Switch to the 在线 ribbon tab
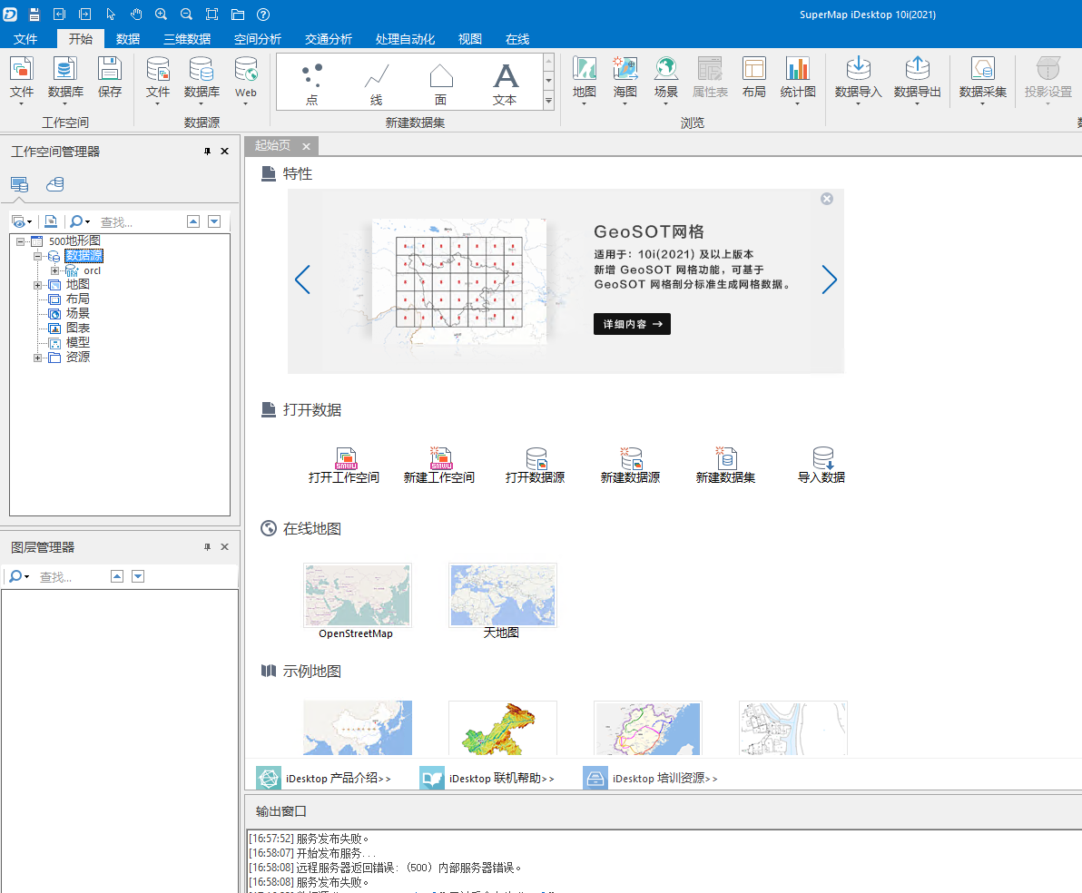Screen dimensions: 1082x893 click(x=516, y=39)
